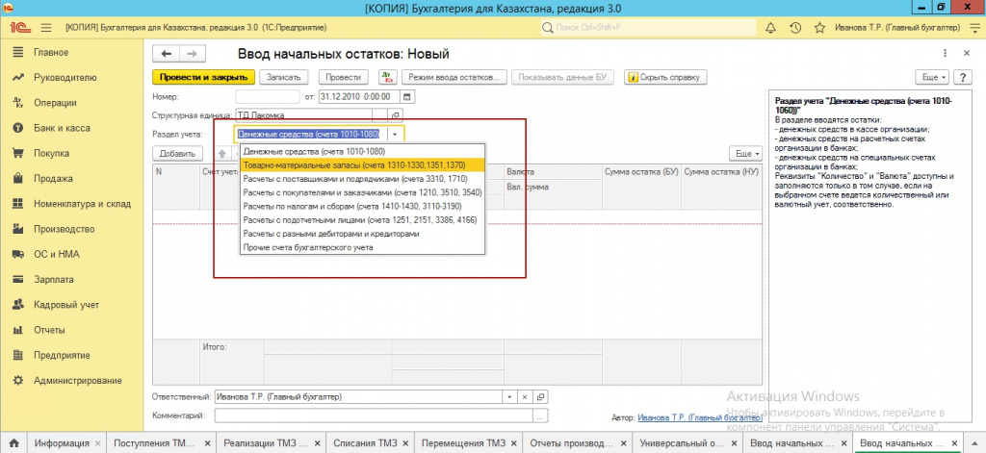
Task: Select Товарно-материальные запасы option
Action: pyautogui.click(x=362, y=164)
